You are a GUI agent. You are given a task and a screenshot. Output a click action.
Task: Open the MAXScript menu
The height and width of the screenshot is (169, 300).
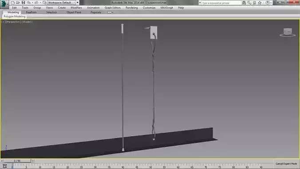[167, 8]
